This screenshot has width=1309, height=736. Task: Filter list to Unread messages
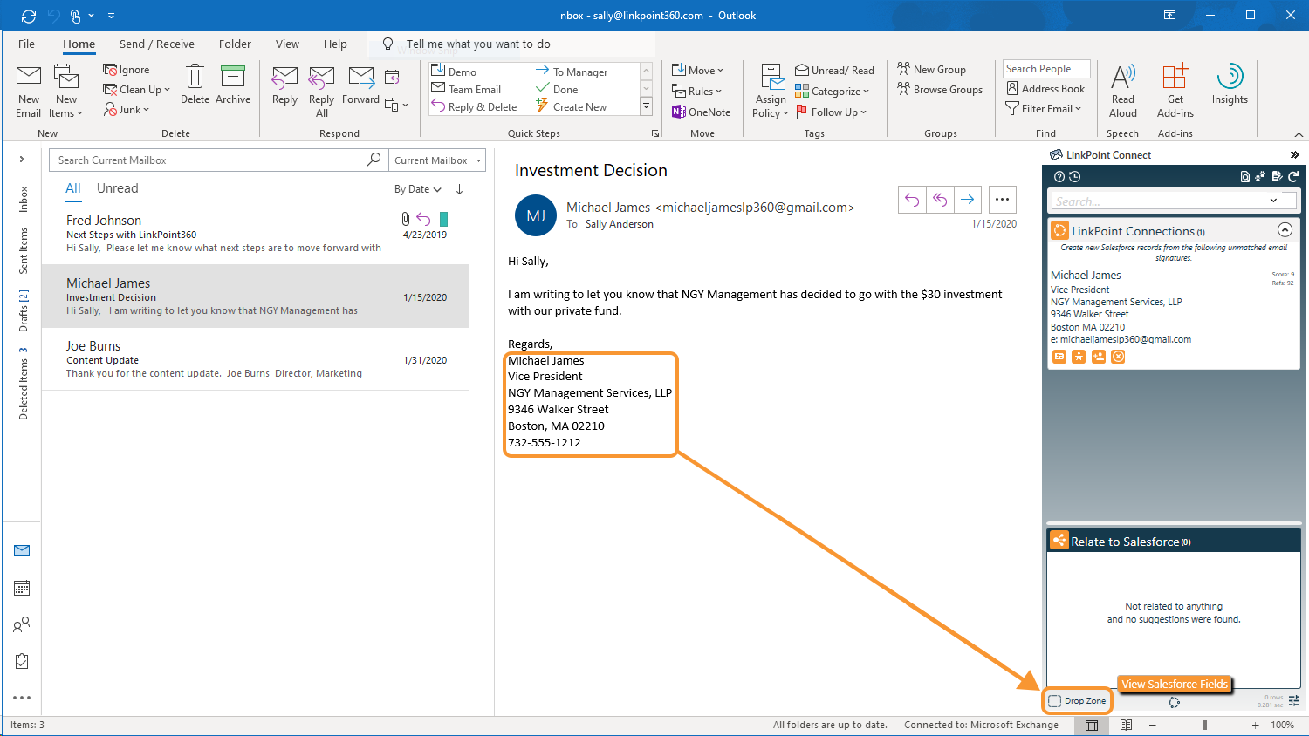pos(117,188)
